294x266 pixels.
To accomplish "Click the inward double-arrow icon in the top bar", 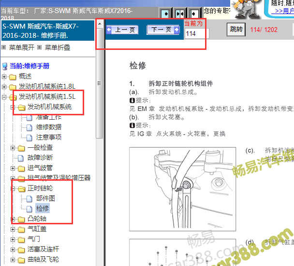I will 180,14.
